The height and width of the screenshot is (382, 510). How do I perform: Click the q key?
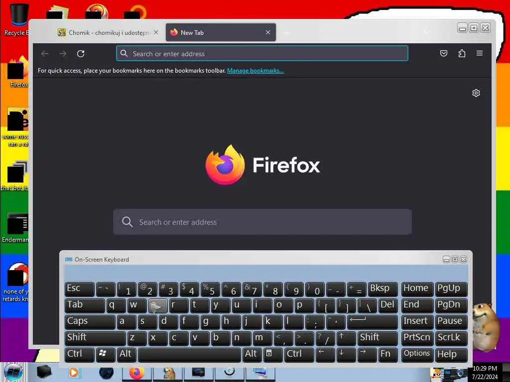coord(116,306)
